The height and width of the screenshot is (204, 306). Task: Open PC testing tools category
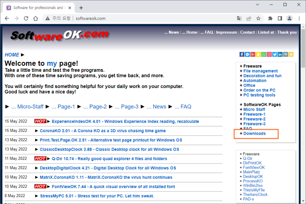tap(259, 95)
